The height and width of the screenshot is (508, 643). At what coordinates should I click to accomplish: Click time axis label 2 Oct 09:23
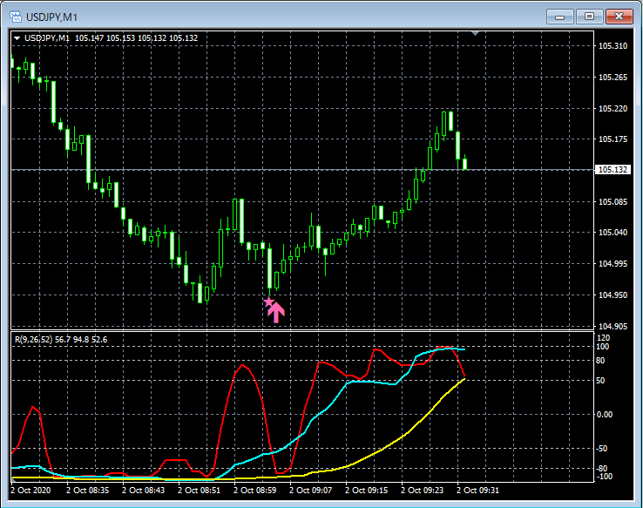pos(422,490)
